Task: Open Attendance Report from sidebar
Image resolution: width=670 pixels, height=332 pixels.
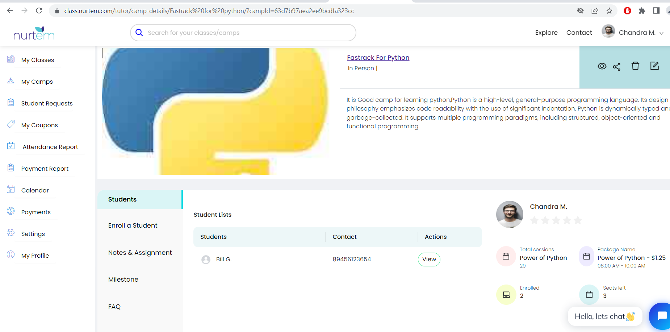Action: [x=50, y=147]
